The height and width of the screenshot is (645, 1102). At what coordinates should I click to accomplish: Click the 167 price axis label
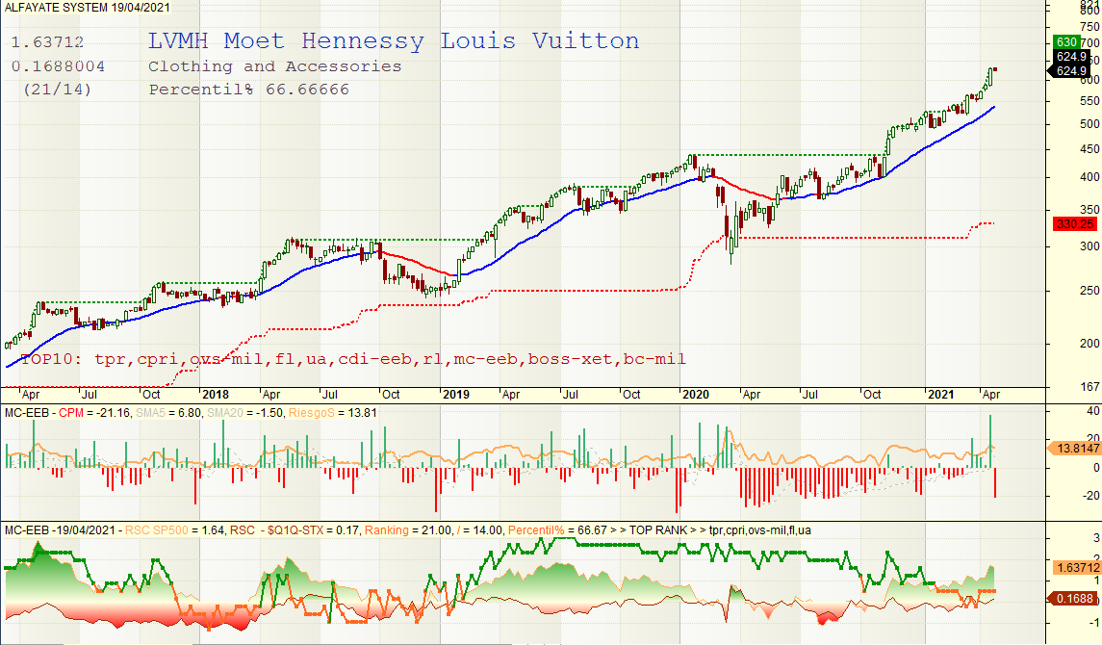pyautogui.click(x=1090, y=387)
